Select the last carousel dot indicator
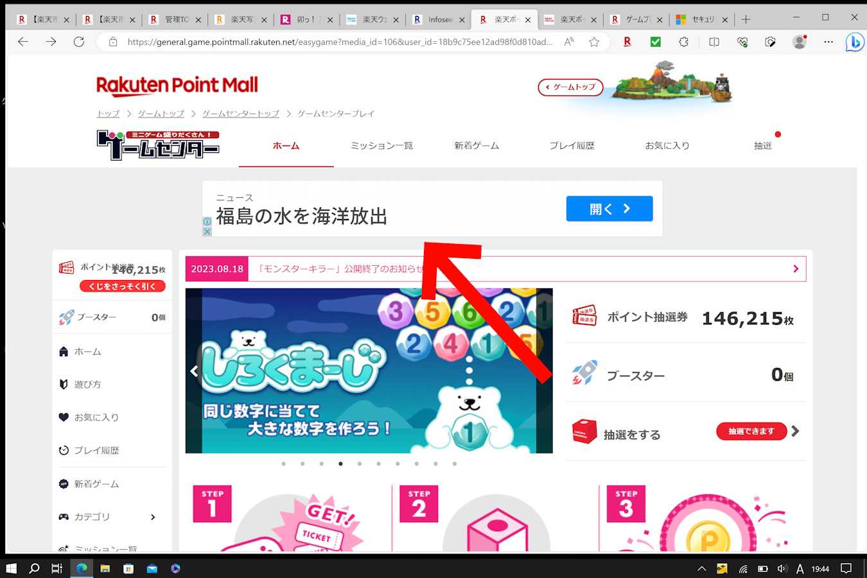The height and width of the screenshot is (578, 867). (x=455, y=464)
